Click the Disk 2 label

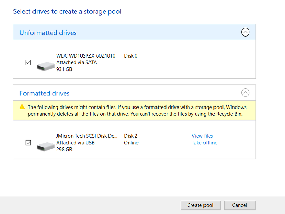tap(131, 136)
